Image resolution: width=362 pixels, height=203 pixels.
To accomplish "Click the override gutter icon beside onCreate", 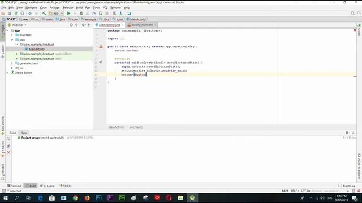I will tap(101, 62).
